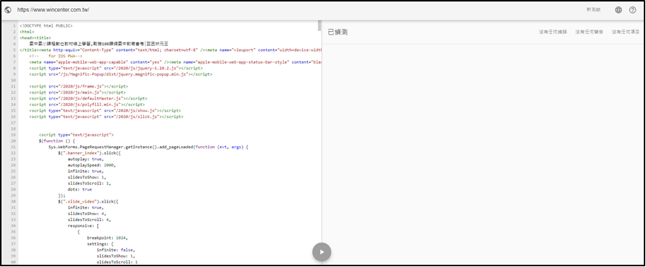The width and height of the screenshot is (646, 267).
Task: Click the 已偵測 detected heading
Action: point(337,32)
